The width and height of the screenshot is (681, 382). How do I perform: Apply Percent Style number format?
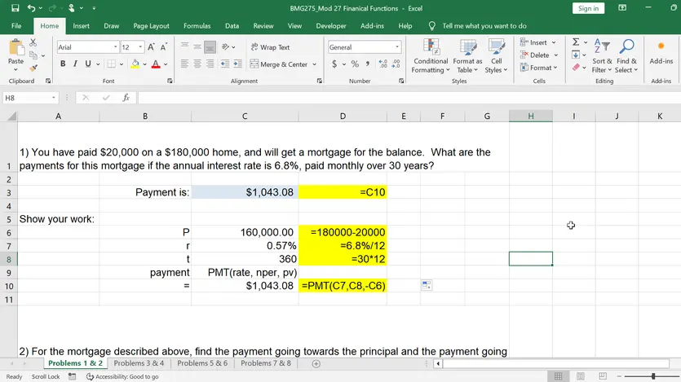356,64
